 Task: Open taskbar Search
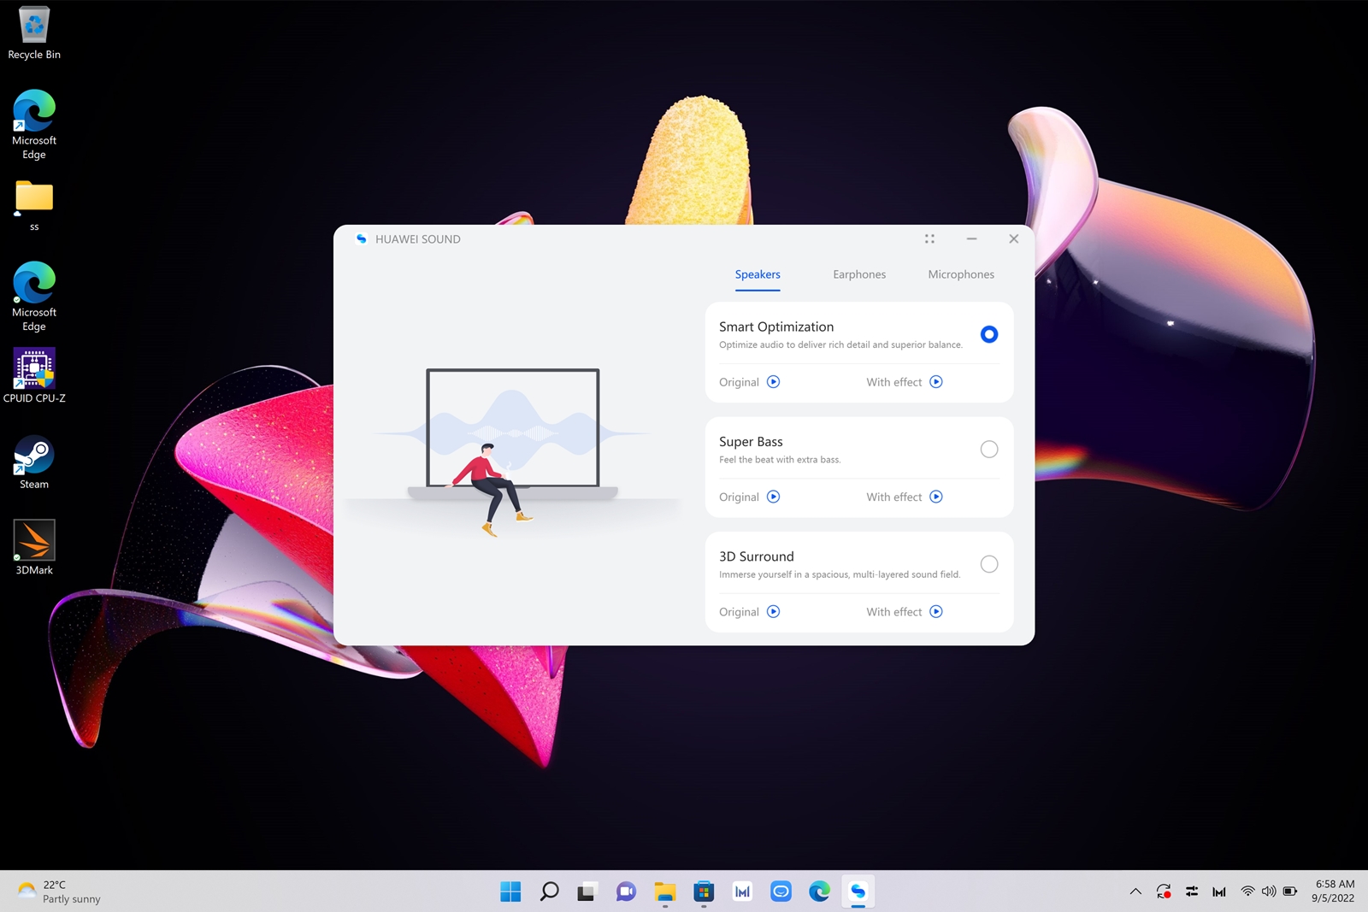pos(549,891)
